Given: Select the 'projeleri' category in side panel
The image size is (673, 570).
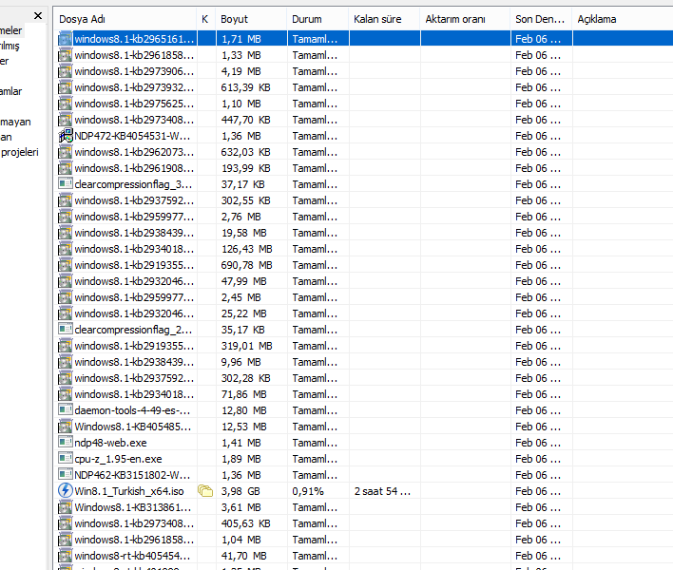Looking at the screenshot, I should (19, 152).
